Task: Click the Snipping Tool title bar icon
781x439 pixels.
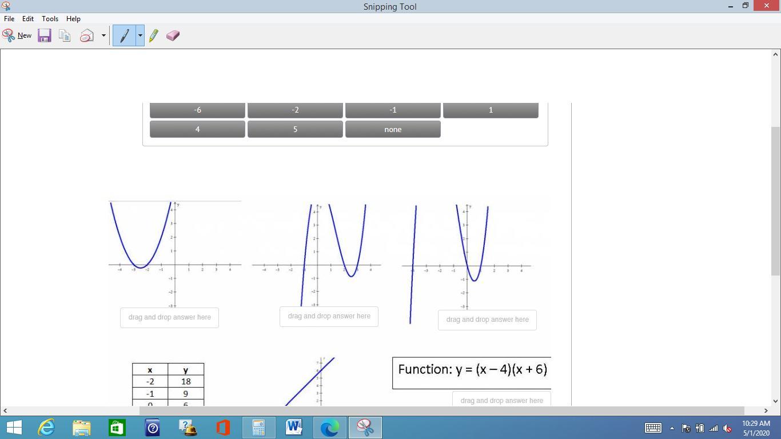Action: point(6,6)
